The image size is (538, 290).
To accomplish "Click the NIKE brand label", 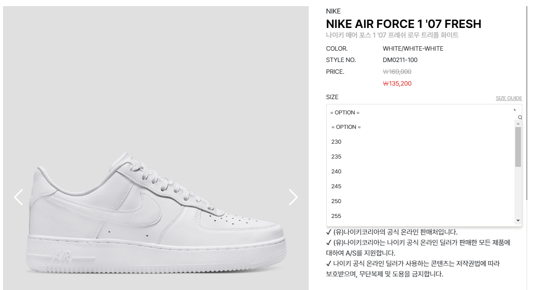I will [333, 11].
